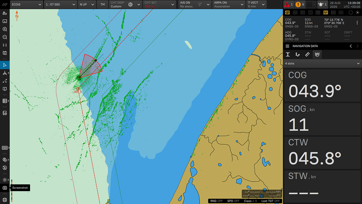This screenshot has height=204, width=362.
Task: Click the zoom in magnifier icon
Action: (5, 29)
